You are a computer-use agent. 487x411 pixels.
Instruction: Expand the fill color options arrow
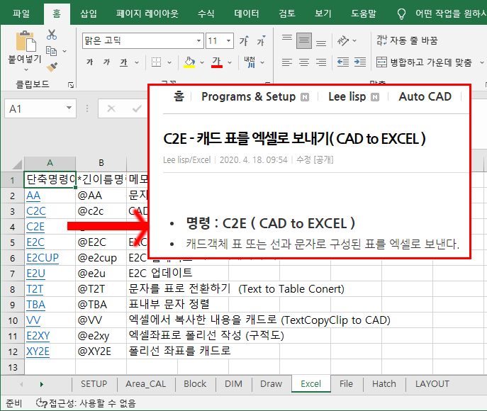202,62
